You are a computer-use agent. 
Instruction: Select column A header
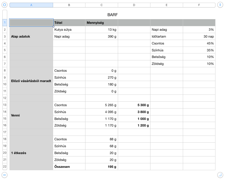pos(31,5)
